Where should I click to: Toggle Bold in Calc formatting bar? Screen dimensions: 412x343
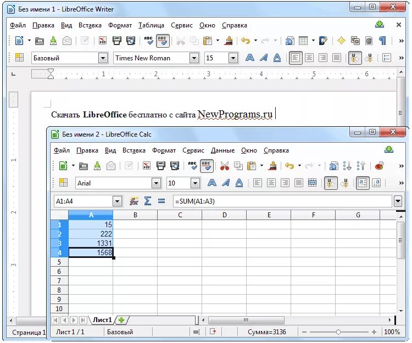coord(212,183)
